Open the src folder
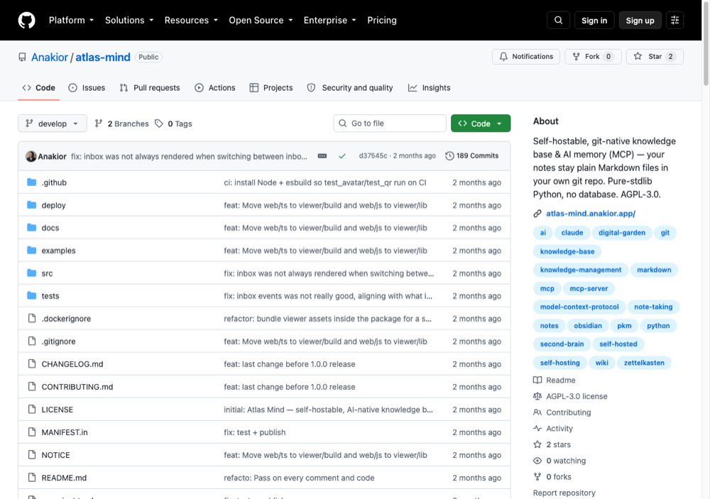This screenshot has height=499, width=710. coord(47,273)
